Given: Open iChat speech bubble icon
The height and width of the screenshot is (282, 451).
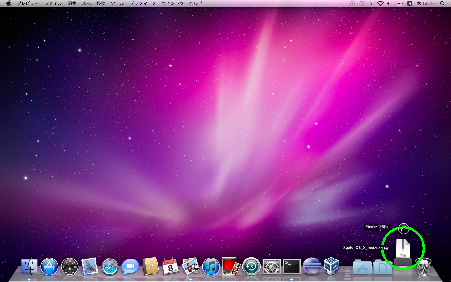Looking at the screenshot, I should (x=130, y=267).
